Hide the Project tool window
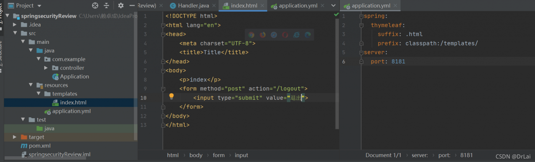This screenshot has width=535, height=162. click(x=132, y=5)
